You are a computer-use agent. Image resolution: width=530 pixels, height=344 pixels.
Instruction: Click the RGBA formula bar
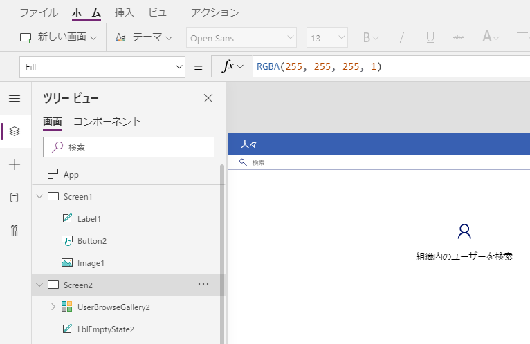coord(391,66)
